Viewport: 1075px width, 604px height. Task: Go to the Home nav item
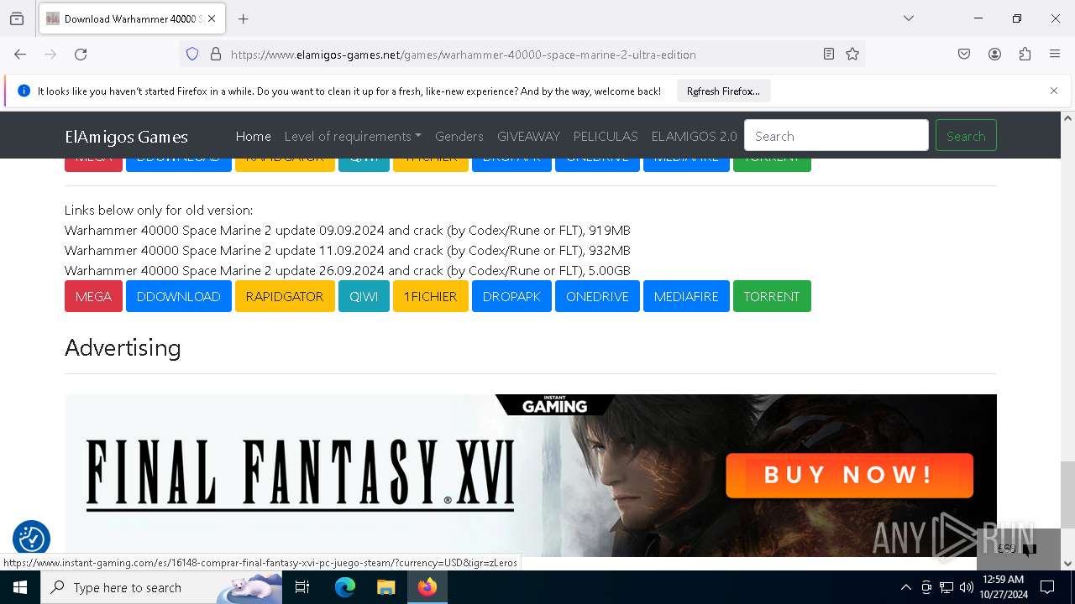pos(253,136)
